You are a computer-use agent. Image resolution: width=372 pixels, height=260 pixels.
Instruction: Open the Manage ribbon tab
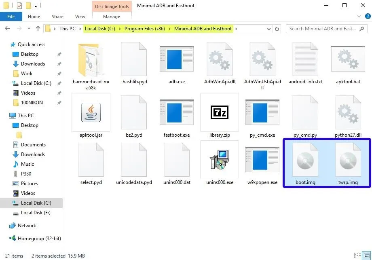112,17
